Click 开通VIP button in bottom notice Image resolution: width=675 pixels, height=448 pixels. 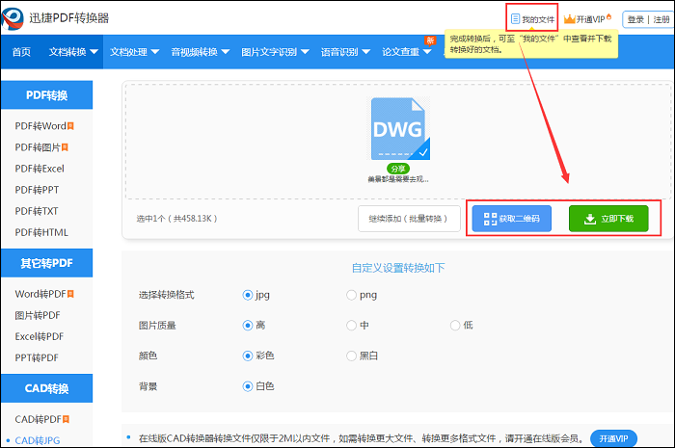pos(613,438)
